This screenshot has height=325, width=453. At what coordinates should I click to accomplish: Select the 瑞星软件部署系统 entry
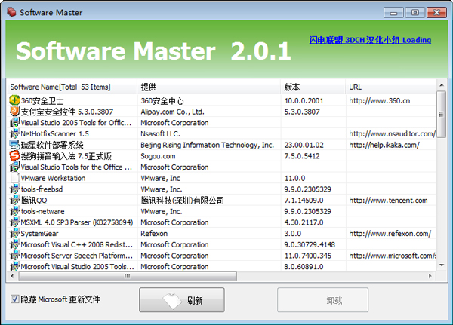point(52,145)
